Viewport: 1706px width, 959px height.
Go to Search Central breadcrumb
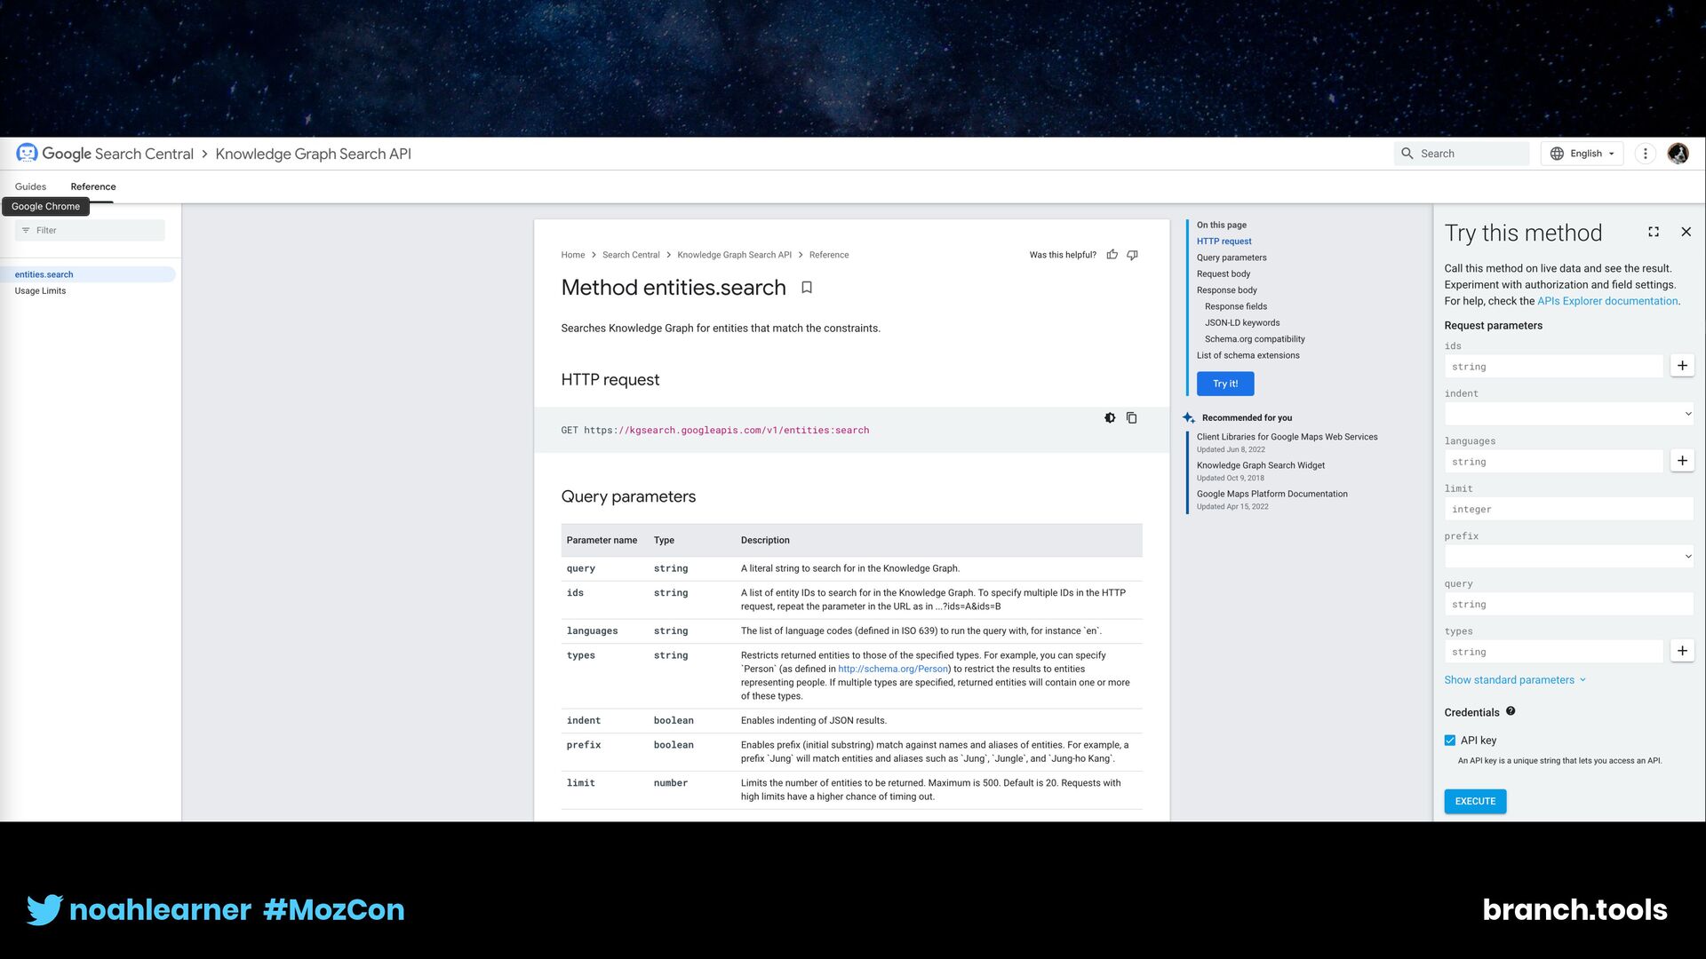coord(631,255)
